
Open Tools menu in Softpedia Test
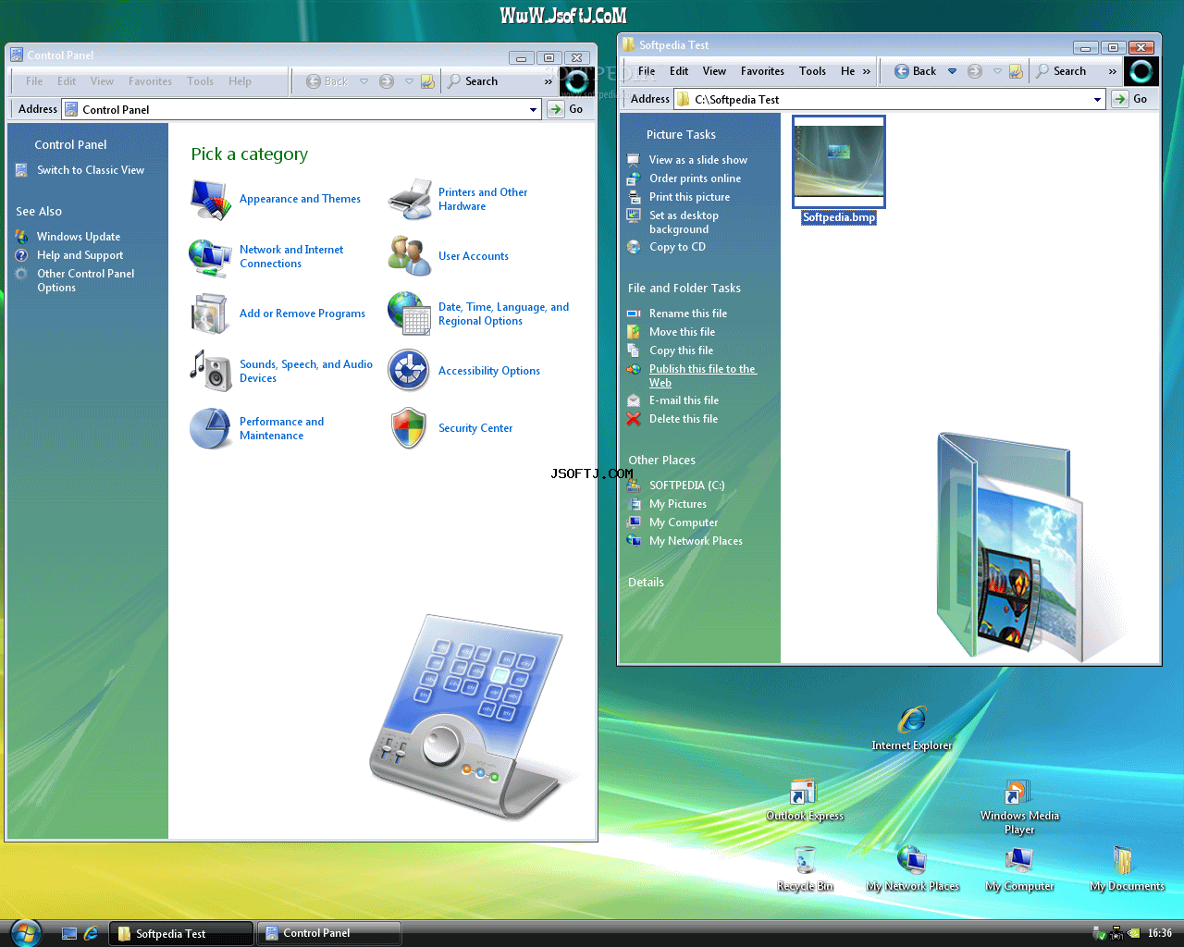pyautogui.click(x=812, y=71)
